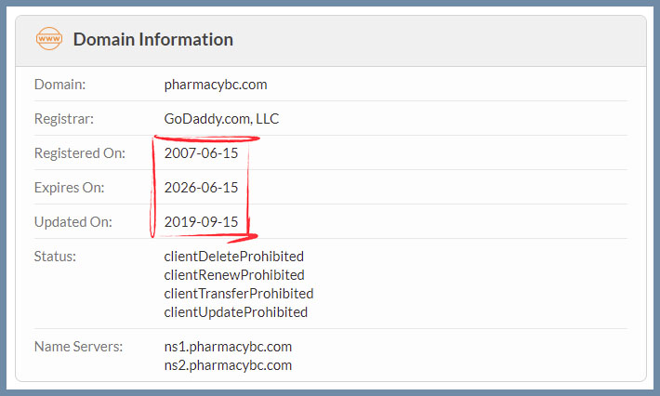Click the updated date 2019-09-15
This screenshot has width=660, height=396.
pyautogui.click(x=201, y=222)
